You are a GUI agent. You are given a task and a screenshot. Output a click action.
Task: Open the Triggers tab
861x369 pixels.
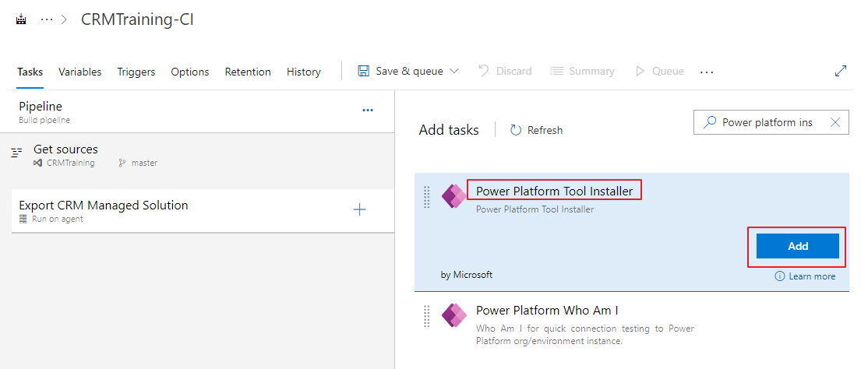click(x=136, y=72)
